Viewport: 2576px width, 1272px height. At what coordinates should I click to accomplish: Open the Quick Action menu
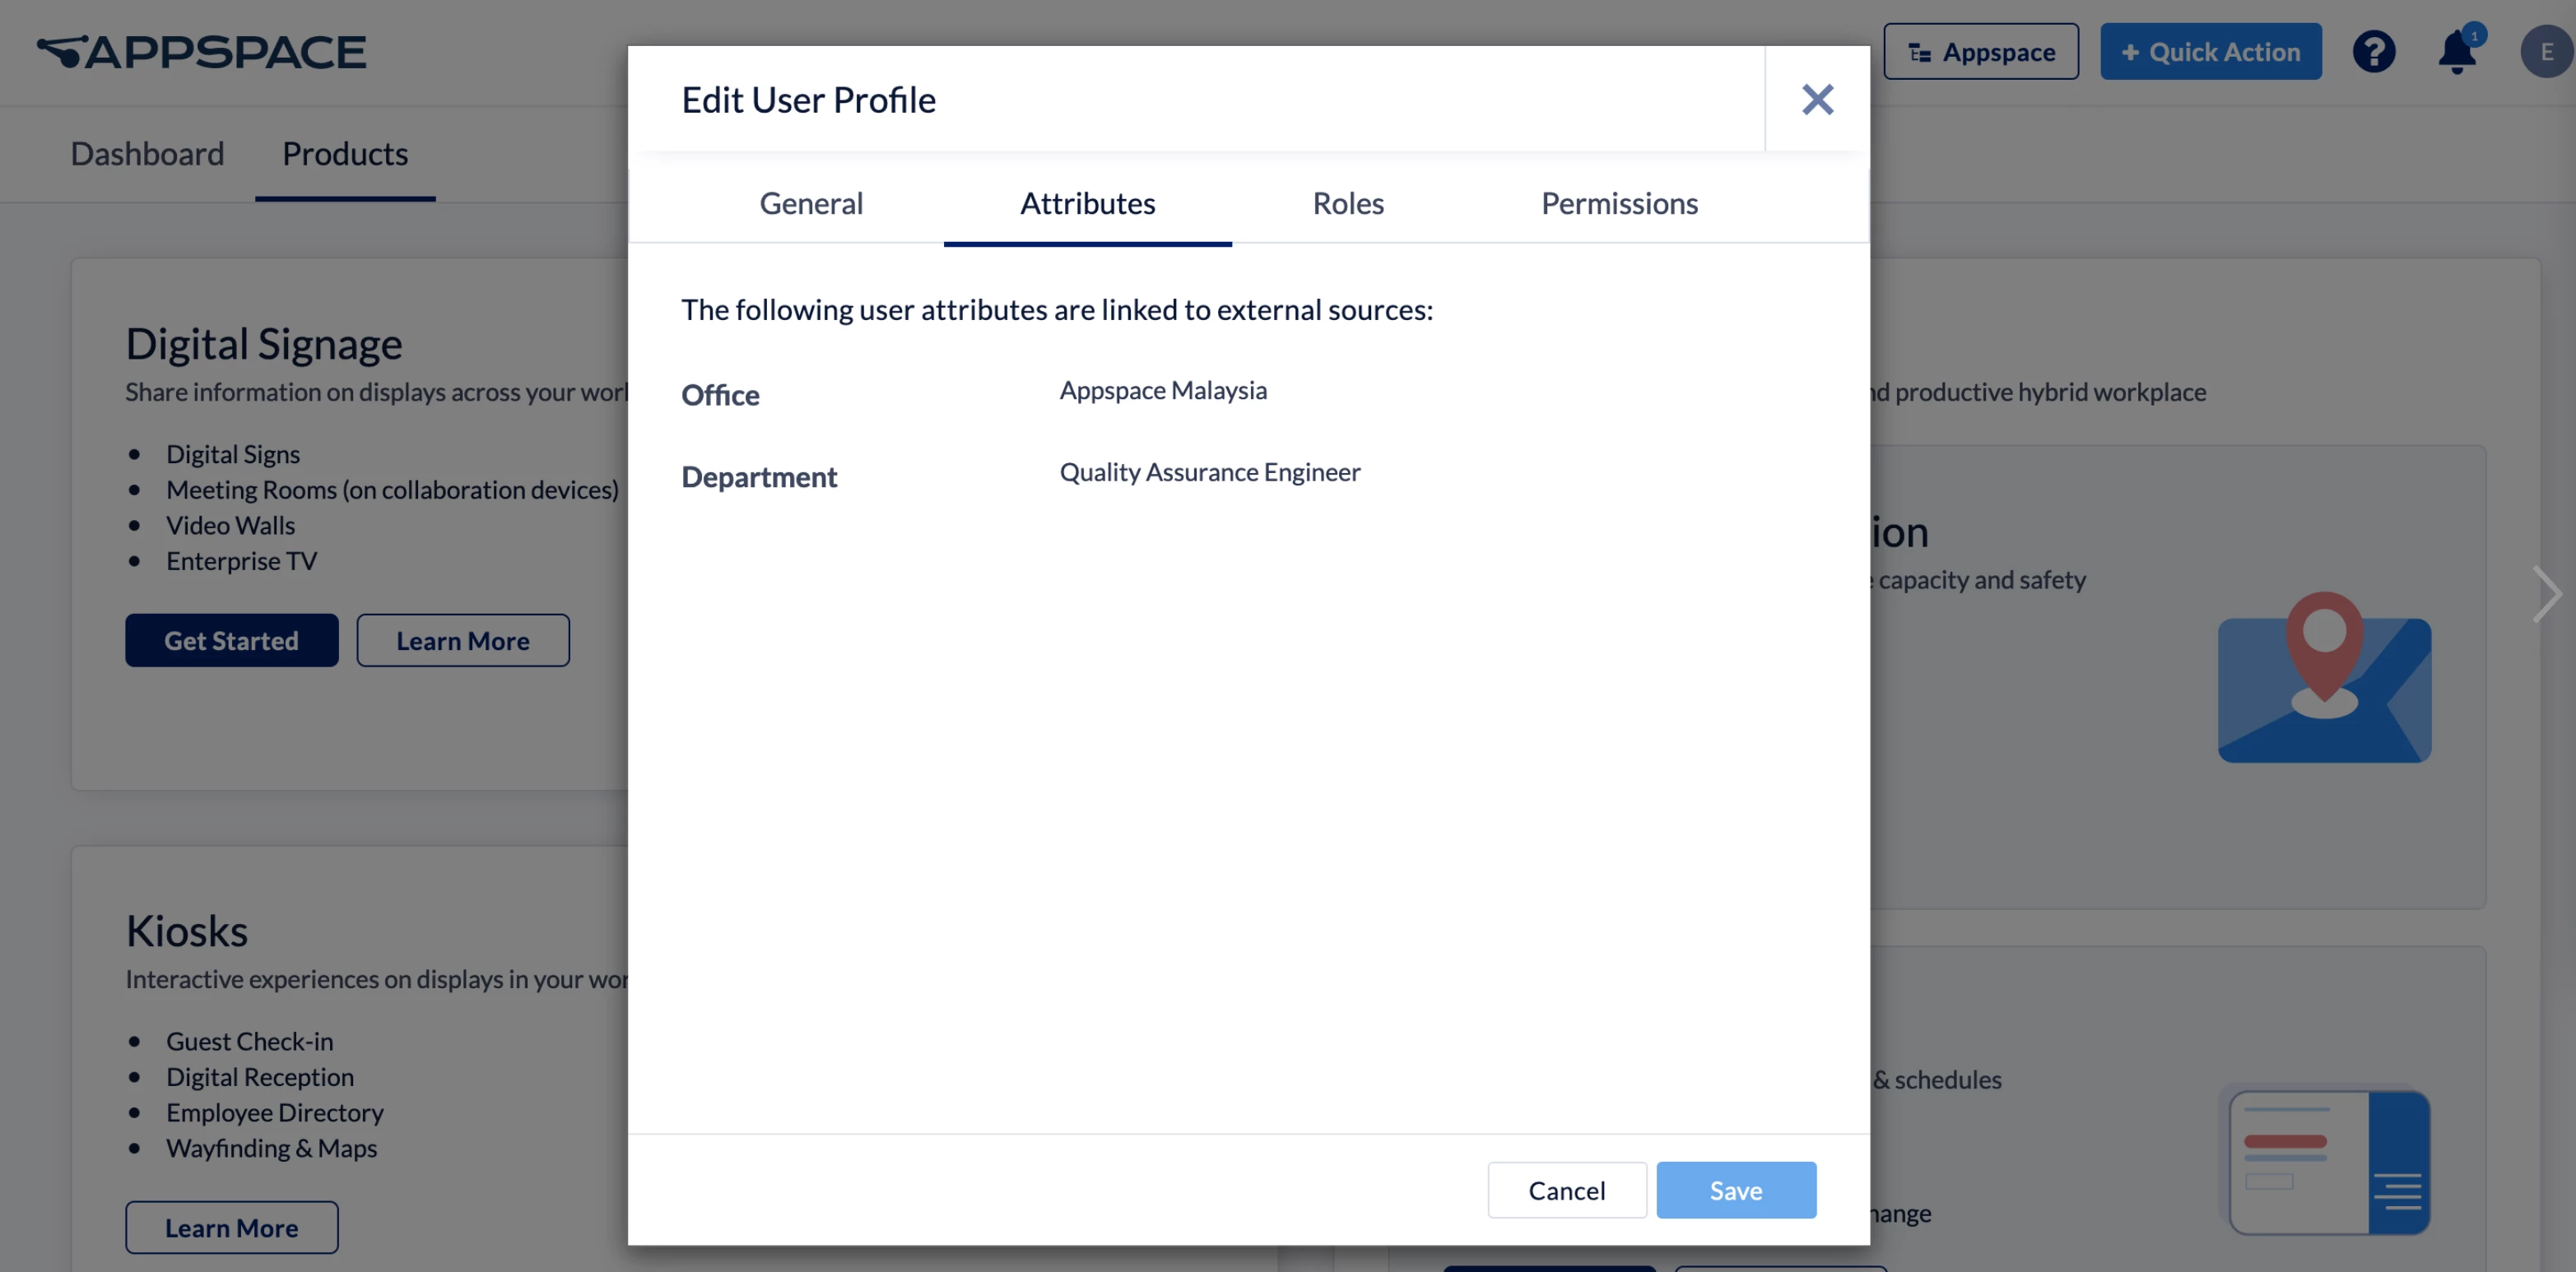[2210, 52]
